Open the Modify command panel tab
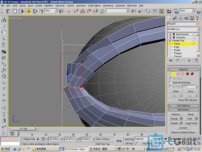 [175, 18]
